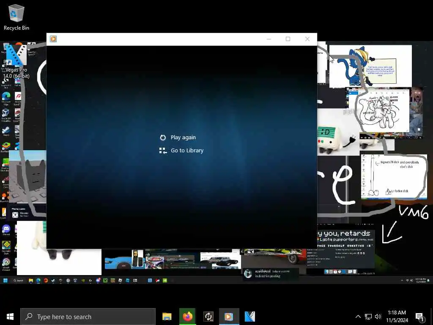The width and height of the screenshot is (433, 325).
Task: Click Play again in Media Player
Action: (x=178, y=138)
